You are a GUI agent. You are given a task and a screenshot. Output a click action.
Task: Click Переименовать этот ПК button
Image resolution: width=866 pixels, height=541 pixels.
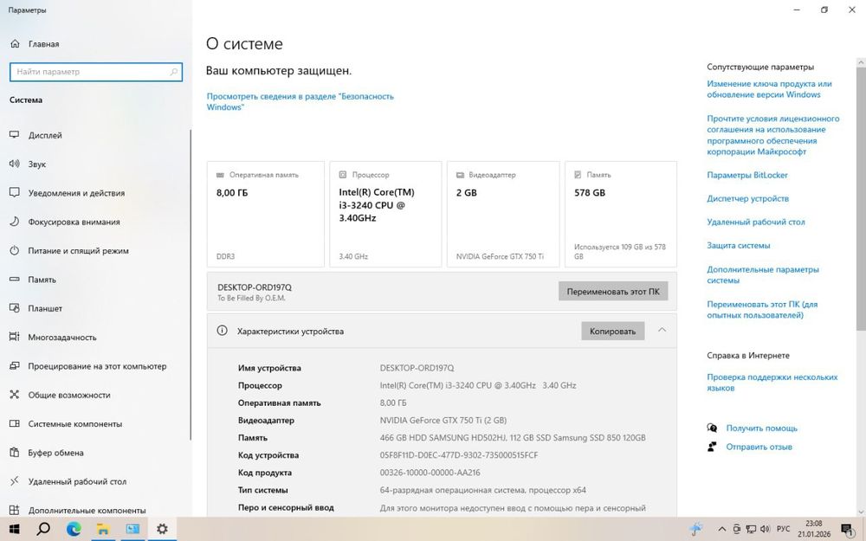pos(613,292)
